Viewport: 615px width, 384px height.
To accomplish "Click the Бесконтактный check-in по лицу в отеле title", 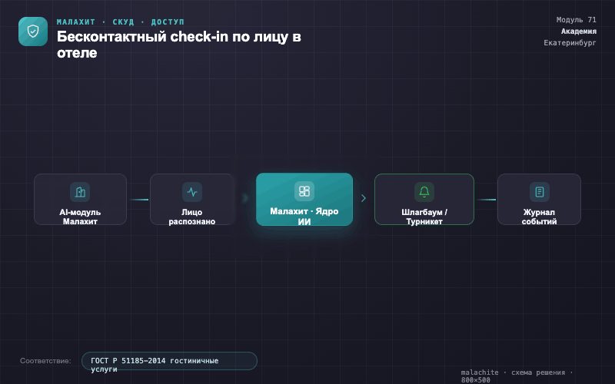I will (179, 45).
